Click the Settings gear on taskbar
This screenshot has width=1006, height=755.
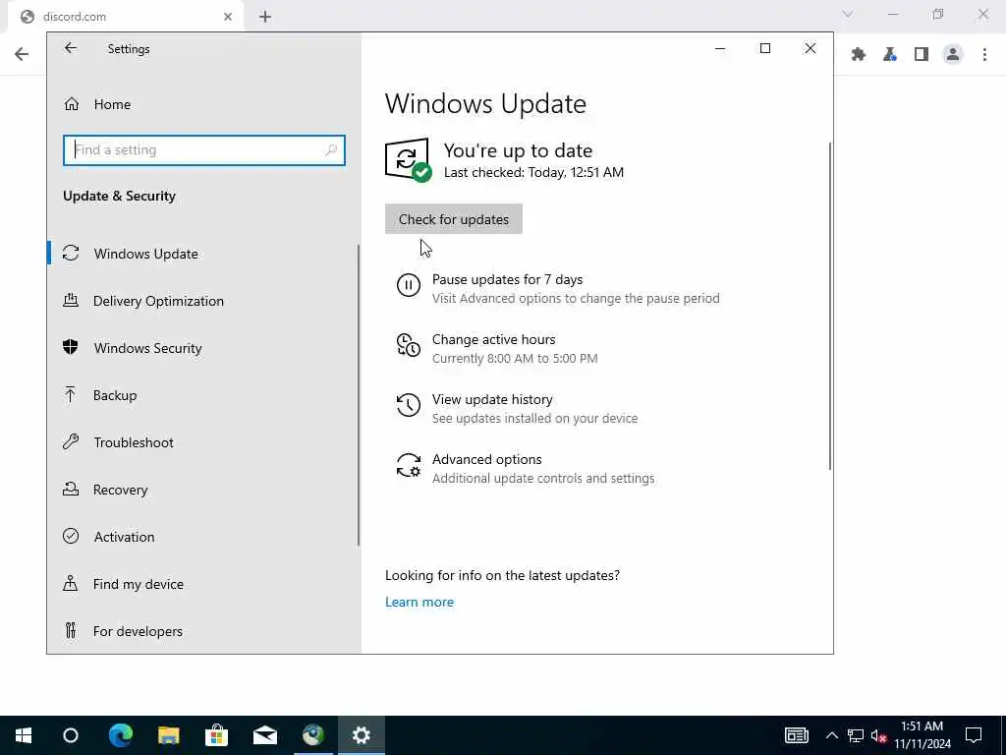click(x=362, y=735)
